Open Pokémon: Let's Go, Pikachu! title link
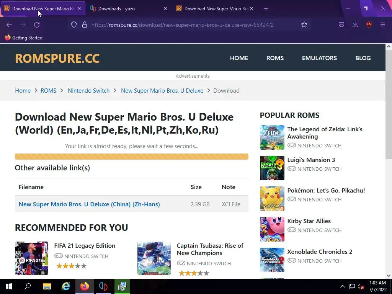The width and height of the screenshot is (392, 294). (x=326, y=191)
